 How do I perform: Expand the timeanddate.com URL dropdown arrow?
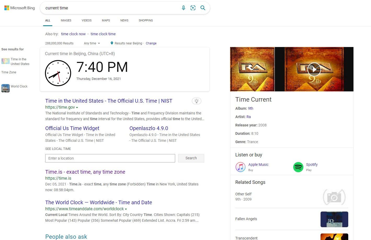(126, 209)
